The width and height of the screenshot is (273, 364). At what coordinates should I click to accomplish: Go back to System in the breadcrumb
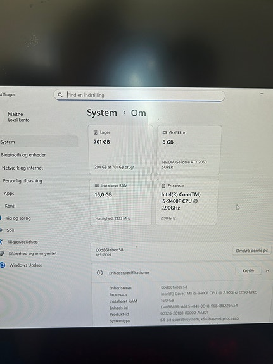coord(102,113)
